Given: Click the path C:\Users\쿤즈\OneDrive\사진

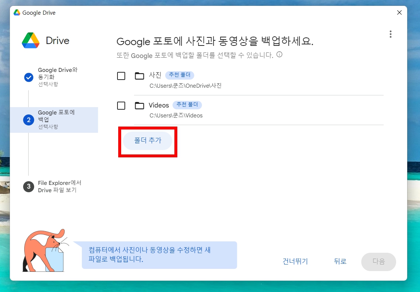Looking at the screenshot, I should [x=185, y=85].
